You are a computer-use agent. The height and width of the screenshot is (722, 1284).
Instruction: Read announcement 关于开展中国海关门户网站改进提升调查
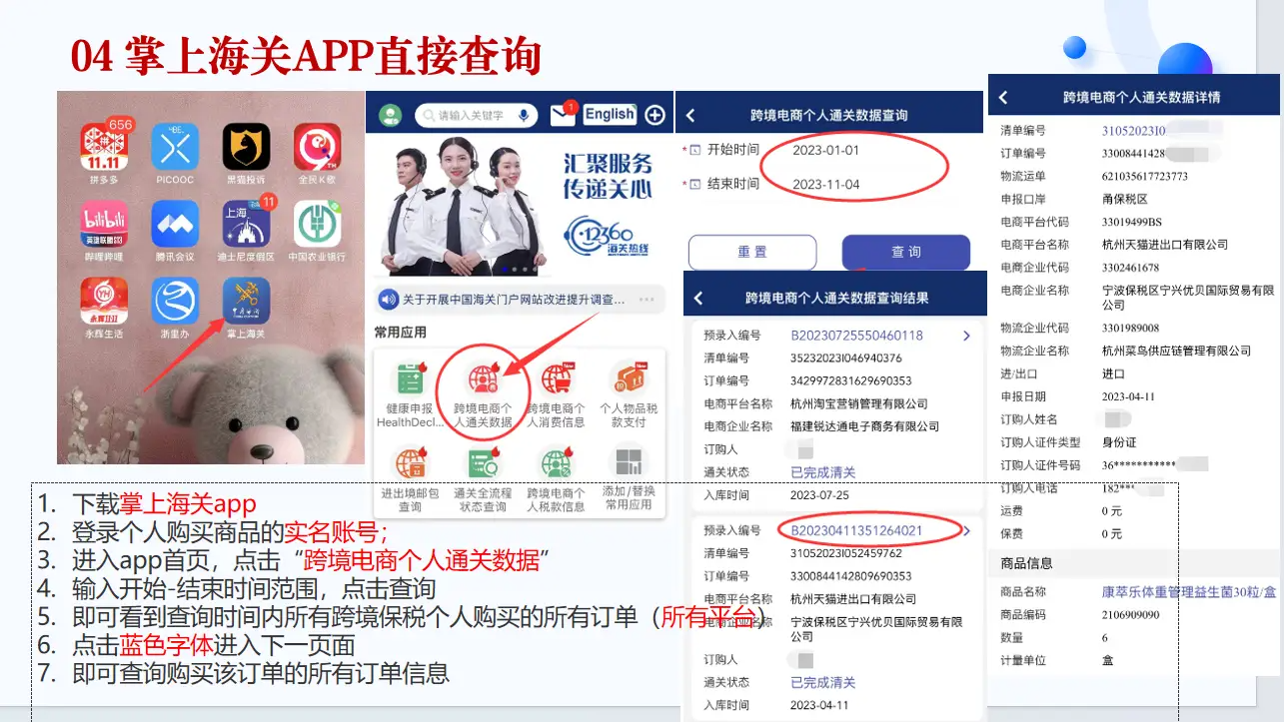514,300
